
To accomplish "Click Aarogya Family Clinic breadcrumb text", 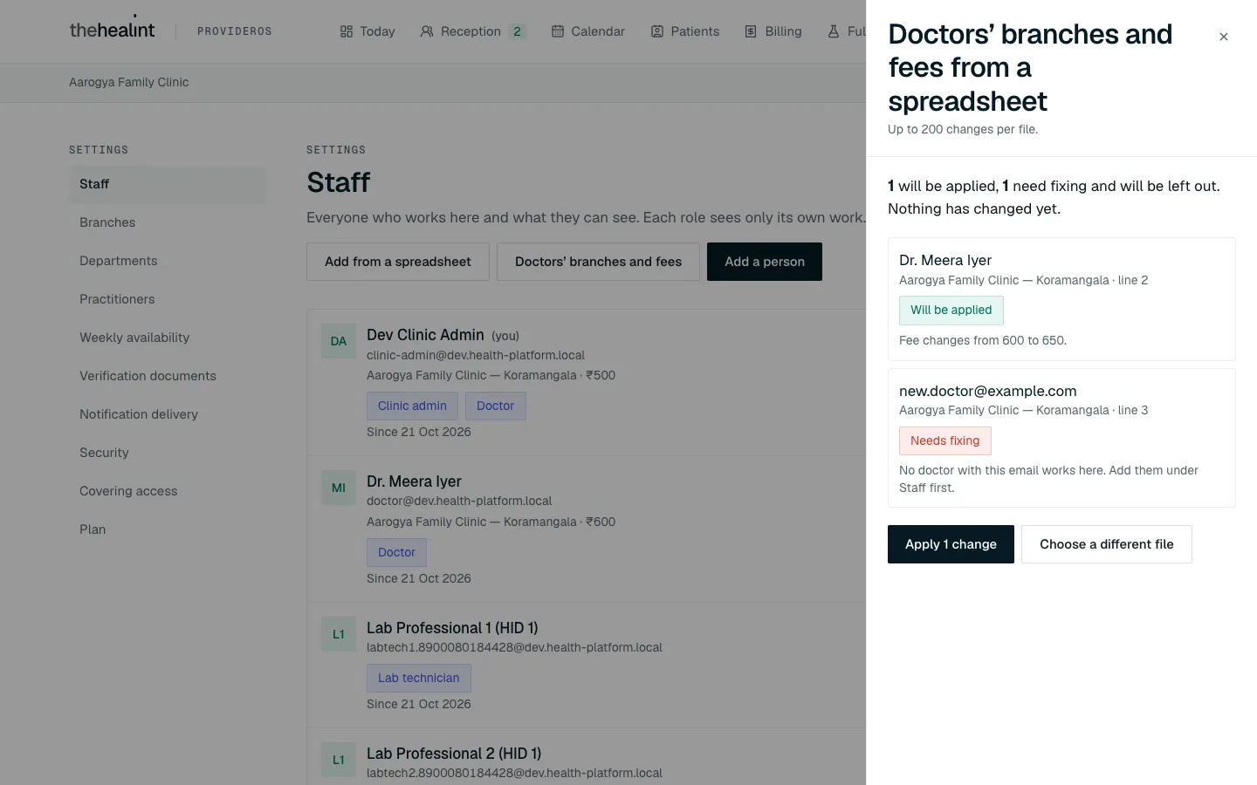I will pos(129,82).
